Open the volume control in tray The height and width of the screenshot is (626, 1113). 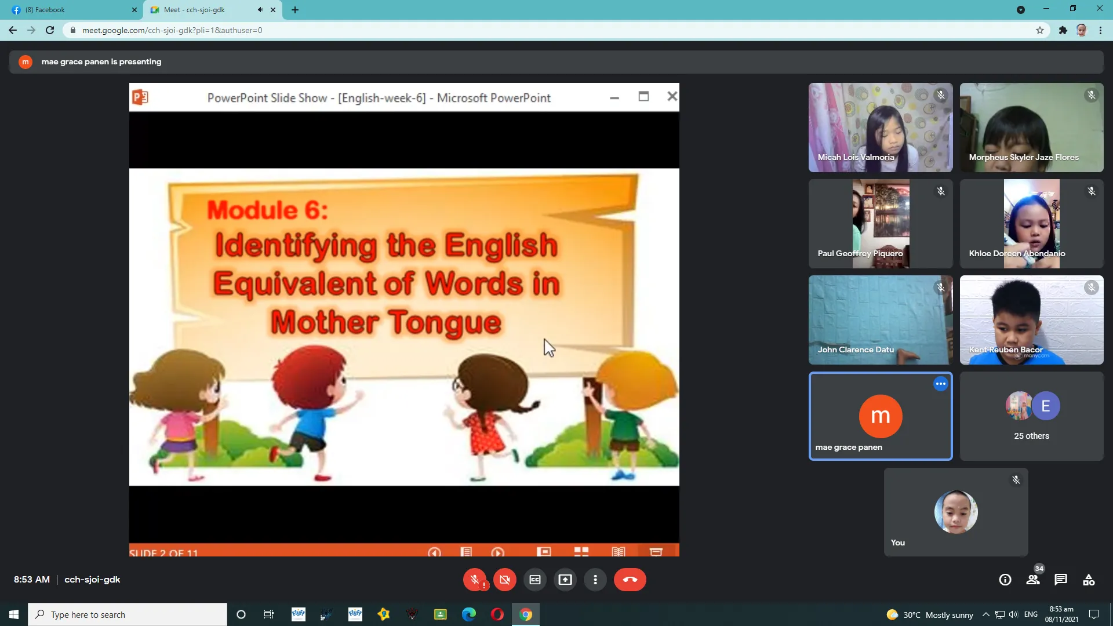[1013, 614]
